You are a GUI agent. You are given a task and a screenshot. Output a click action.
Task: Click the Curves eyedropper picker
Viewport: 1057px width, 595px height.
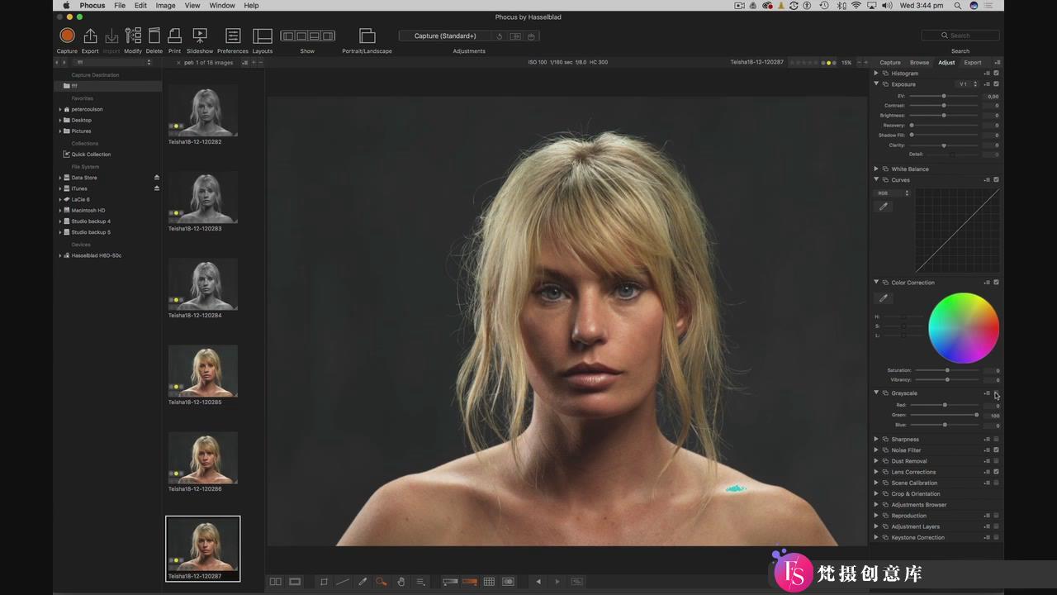point(884,207)
